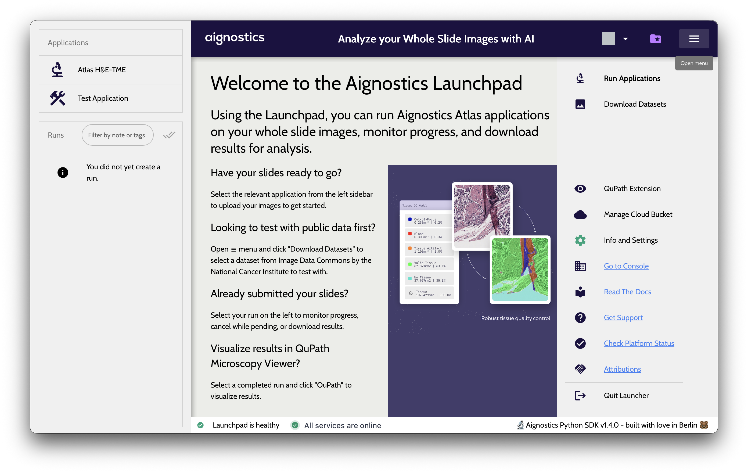Click the microscope icon for Atlas H&E-TME
Viewport: 748px width, 473px height.
click(57, 70)
